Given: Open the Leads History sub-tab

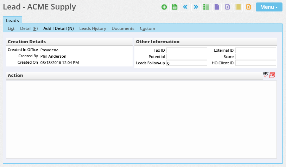Looking at the screenshot, I should (93, 28).
